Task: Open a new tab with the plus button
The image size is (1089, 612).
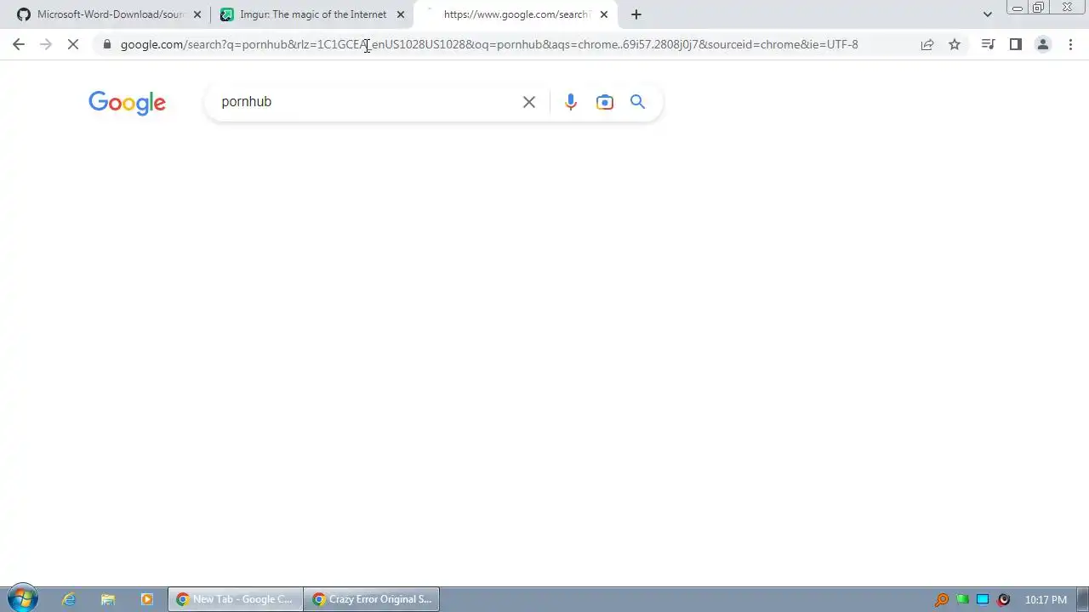Action: [x=636, y=14]
